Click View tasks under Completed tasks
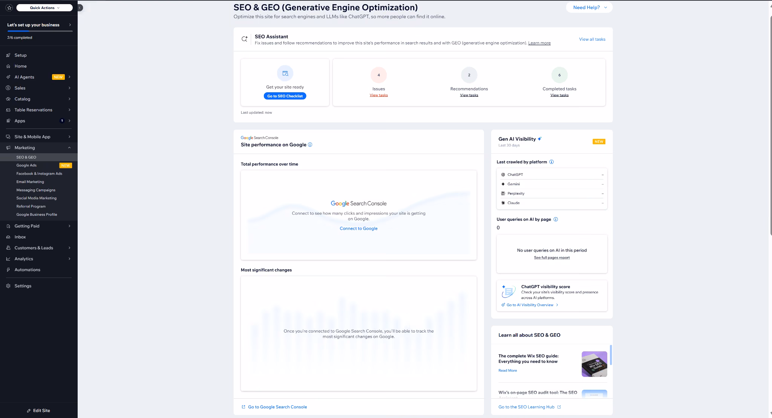 559,95
